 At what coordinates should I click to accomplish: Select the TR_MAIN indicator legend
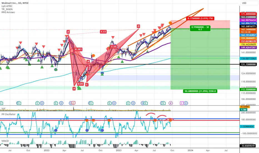[7, 9]
